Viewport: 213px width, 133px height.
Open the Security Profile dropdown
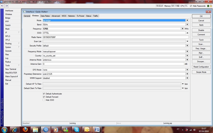point(187,45)
